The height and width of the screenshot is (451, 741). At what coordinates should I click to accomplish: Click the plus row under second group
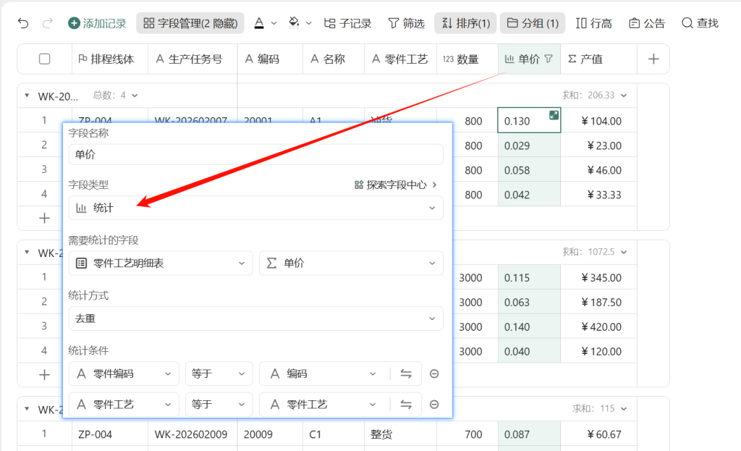click(44, 375)
